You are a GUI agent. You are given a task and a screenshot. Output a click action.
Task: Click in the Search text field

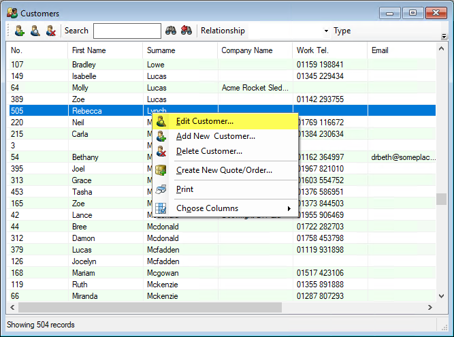127,31
